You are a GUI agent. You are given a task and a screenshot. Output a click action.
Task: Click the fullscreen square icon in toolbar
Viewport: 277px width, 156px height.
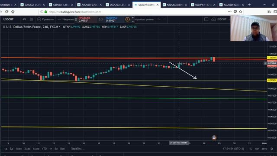[x=206, y=19]
